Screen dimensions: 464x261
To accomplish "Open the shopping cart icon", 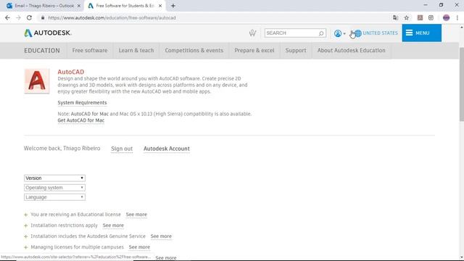I will [x=252, y=33].
